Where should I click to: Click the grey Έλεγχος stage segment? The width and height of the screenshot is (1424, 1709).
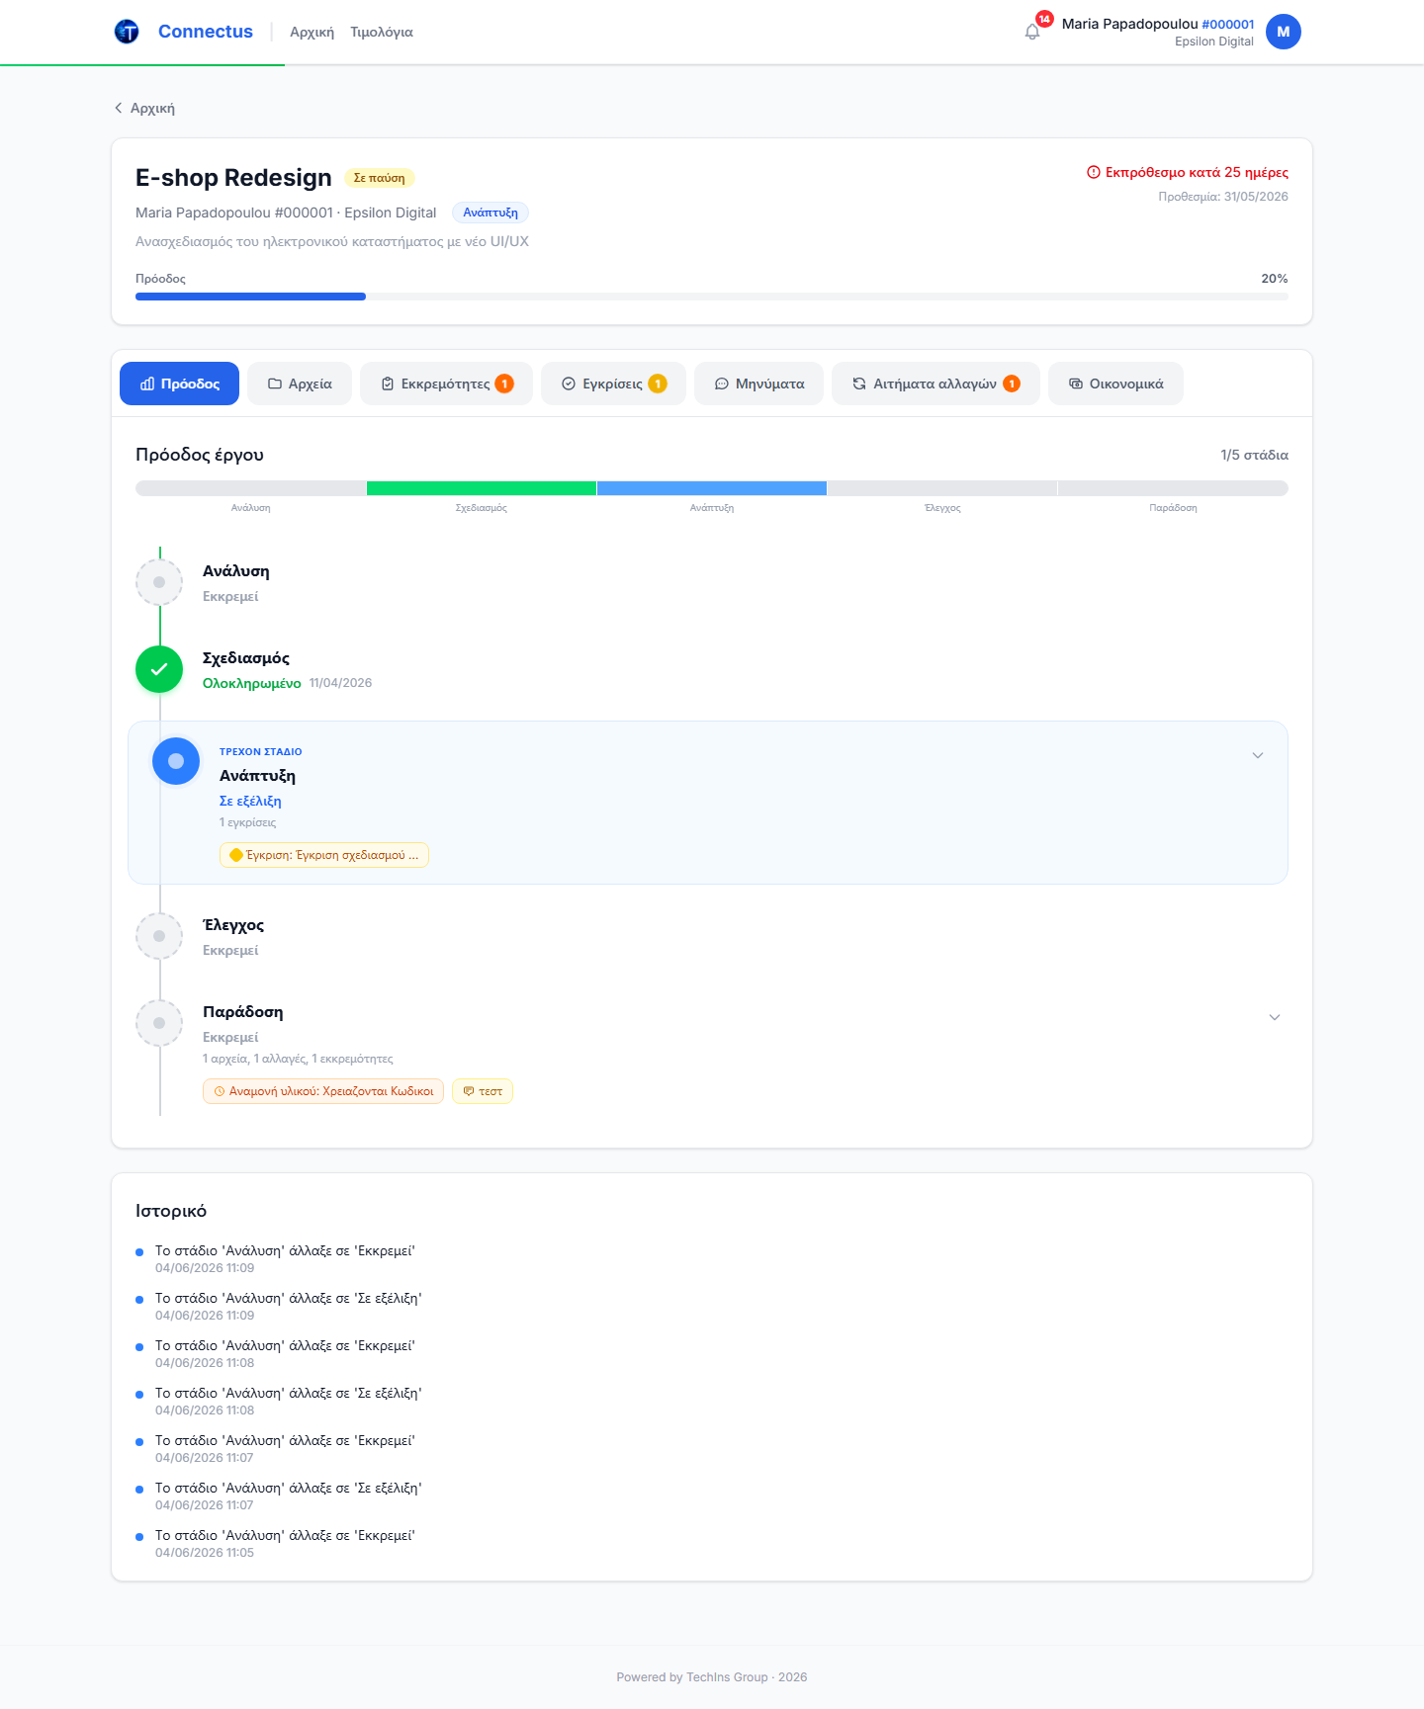tap(942, 488)
